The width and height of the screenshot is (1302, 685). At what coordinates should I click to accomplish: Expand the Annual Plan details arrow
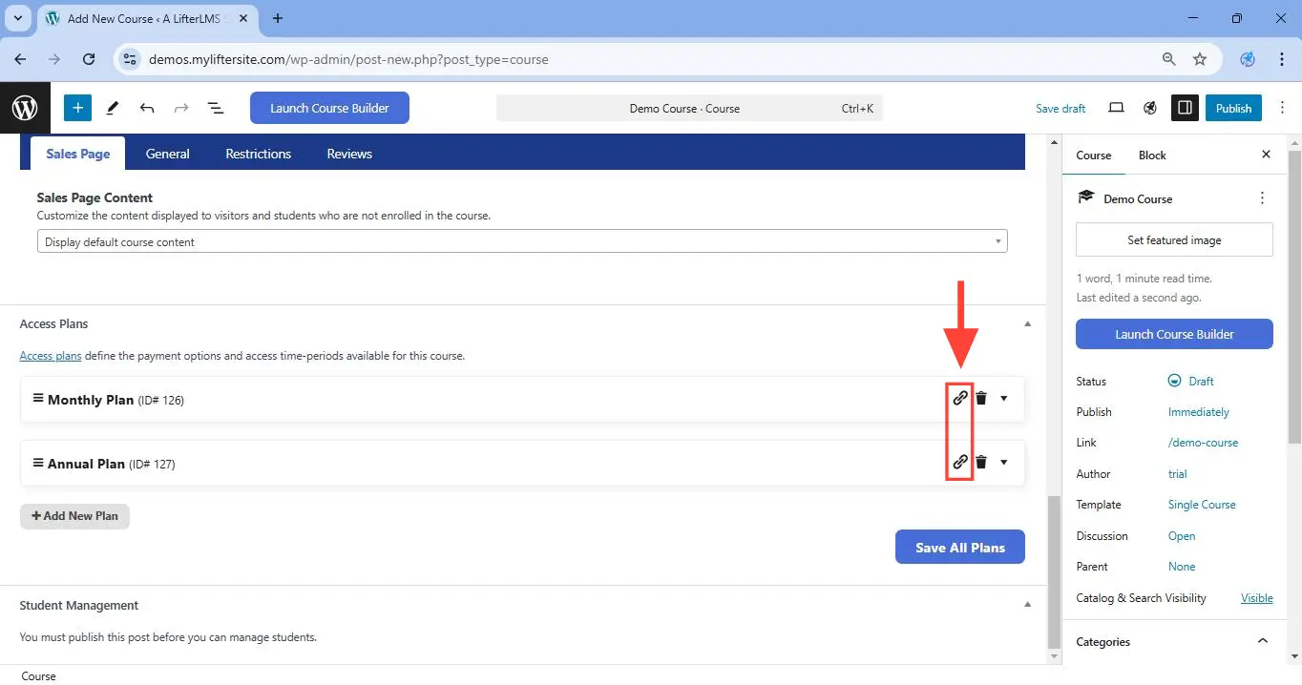(1003, 463)
